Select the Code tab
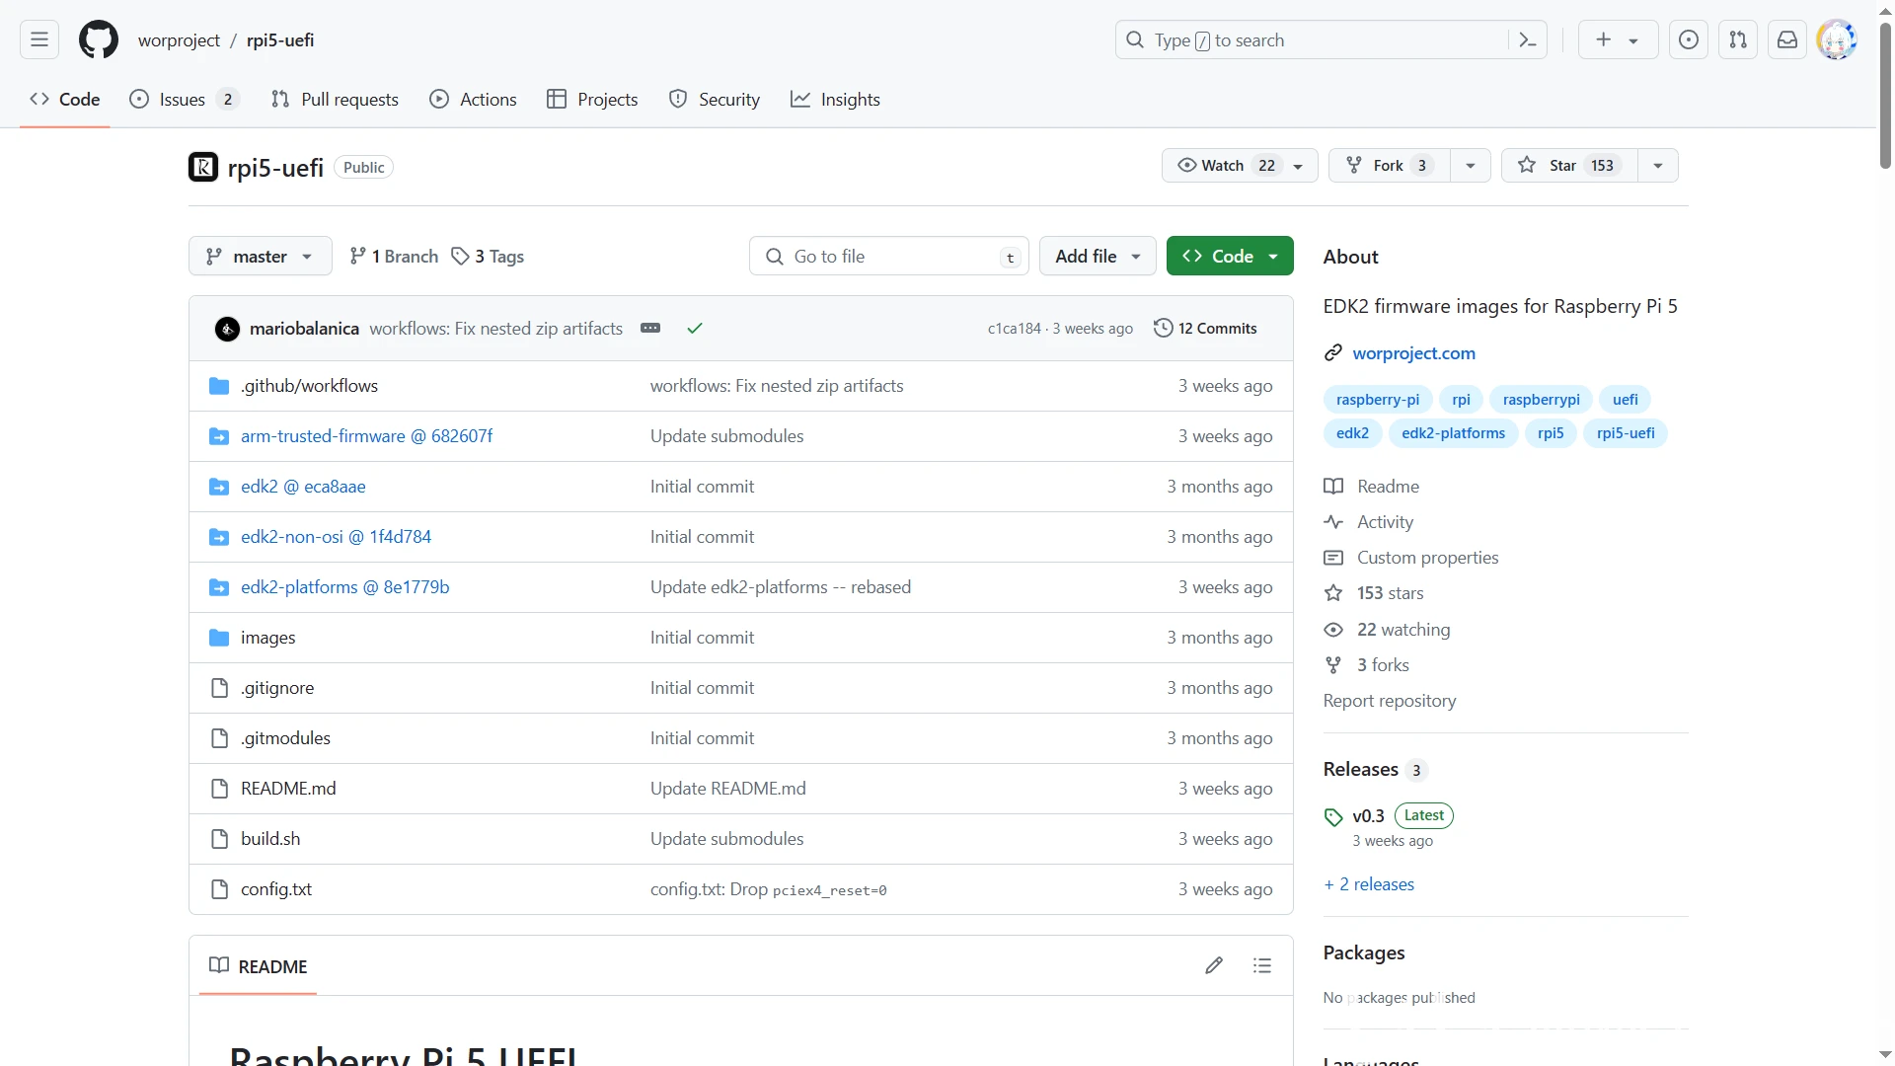The width and height of the screenshot is (1895, 1066). pyautogui.click(x=65, y=100)
